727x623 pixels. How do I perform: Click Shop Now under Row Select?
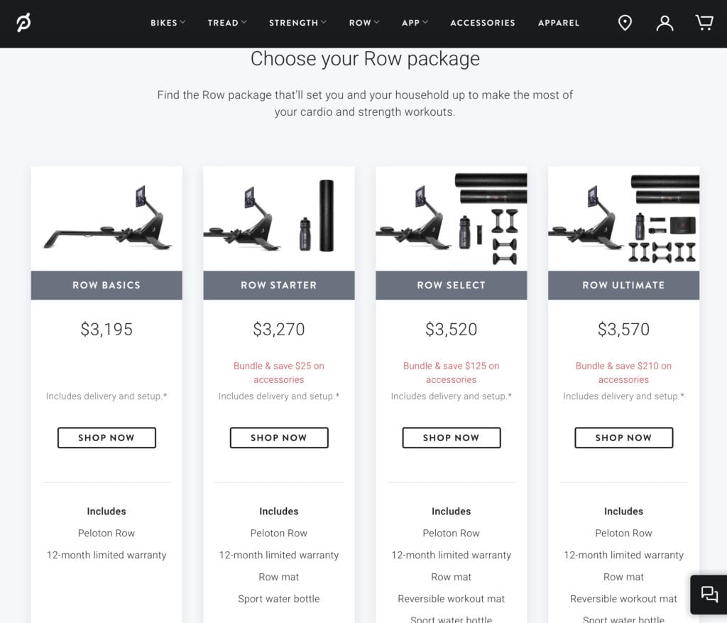point(452,438)
